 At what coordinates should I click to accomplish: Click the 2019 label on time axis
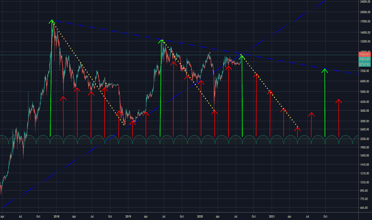pyautogui.click(x=128, y=217)
